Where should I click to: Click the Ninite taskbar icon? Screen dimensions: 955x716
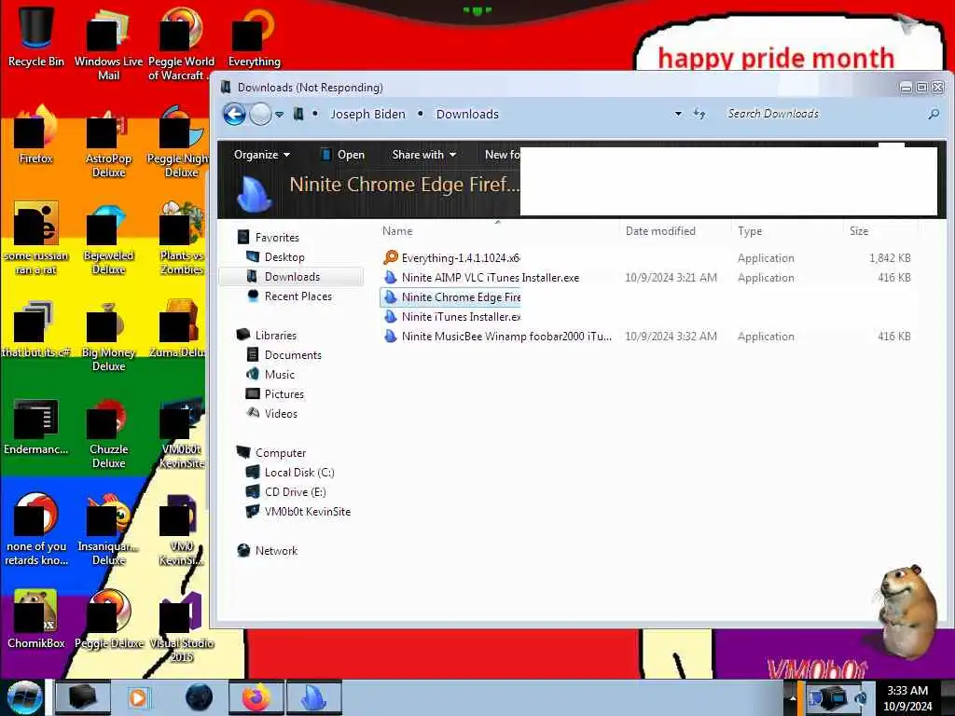coord(313,697)
